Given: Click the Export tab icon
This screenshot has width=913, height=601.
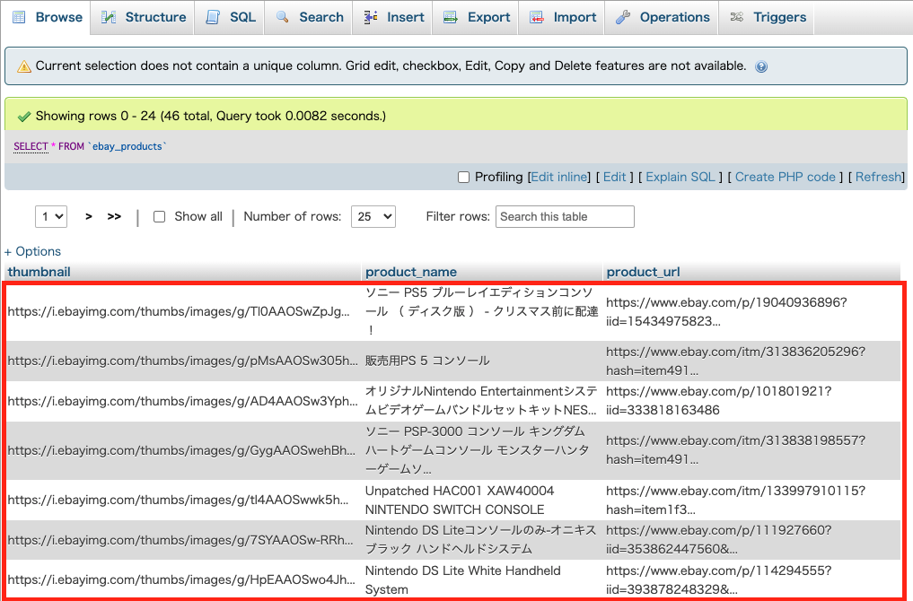Looking at the screenshot, I should (451, 17).
